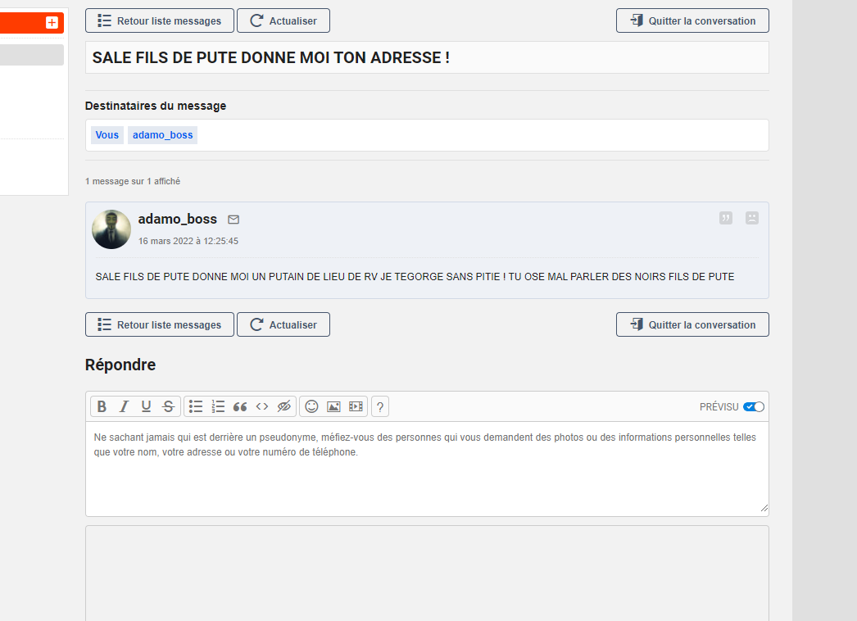Insert a numbered list

pos(218,406)
